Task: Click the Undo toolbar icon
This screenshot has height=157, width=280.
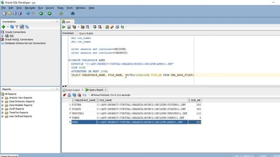Action: click(28, 14)
